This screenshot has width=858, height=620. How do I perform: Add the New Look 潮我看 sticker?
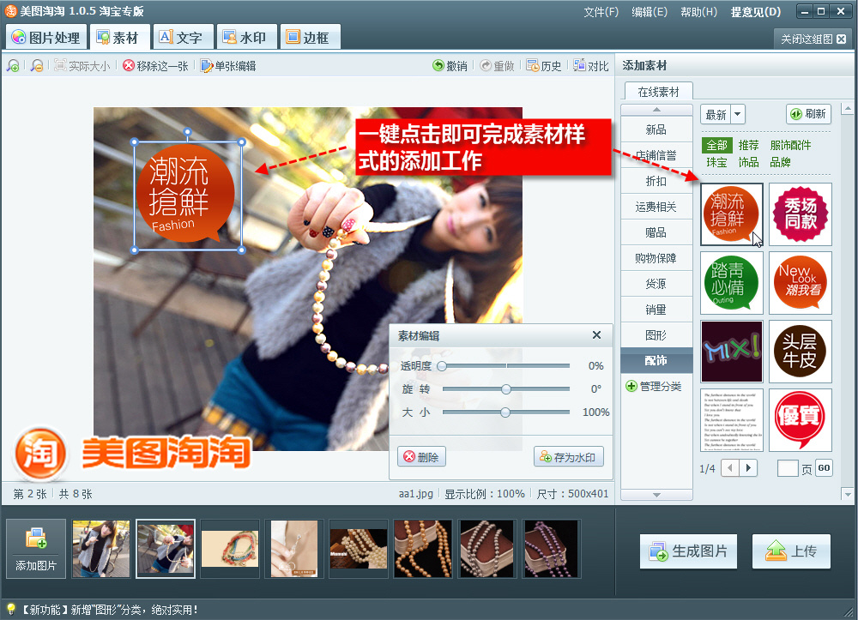[800, 283]
